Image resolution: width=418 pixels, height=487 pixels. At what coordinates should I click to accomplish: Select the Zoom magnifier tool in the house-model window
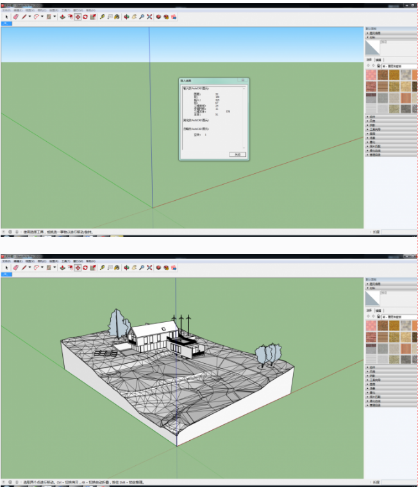pyautogui.click(x=142, y=268)
